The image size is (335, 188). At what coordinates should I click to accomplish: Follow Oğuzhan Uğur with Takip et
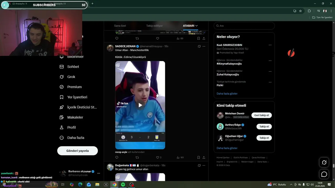(x=264, y=138)
